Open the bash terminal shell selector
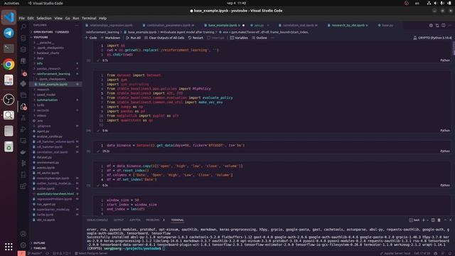The height and width of the screenshot is (256, 455). [x=414, y=220]
